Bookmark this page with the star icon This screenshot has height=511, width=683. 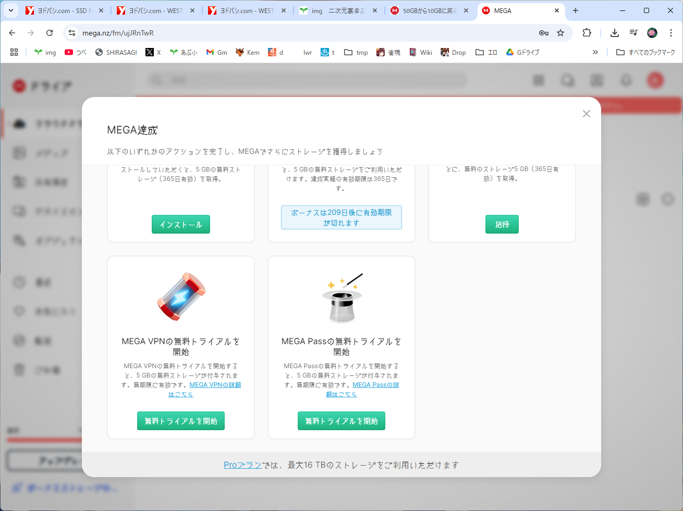click(x=560, y=33)
